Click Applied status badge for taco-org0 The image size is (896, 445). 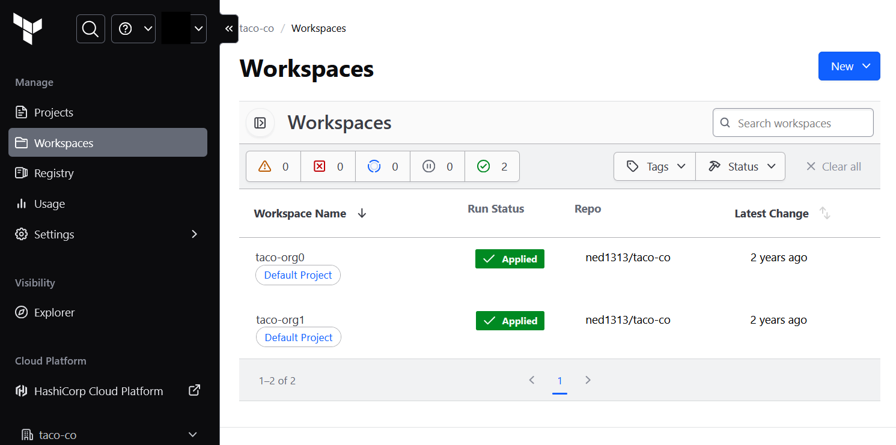(510, 259)
